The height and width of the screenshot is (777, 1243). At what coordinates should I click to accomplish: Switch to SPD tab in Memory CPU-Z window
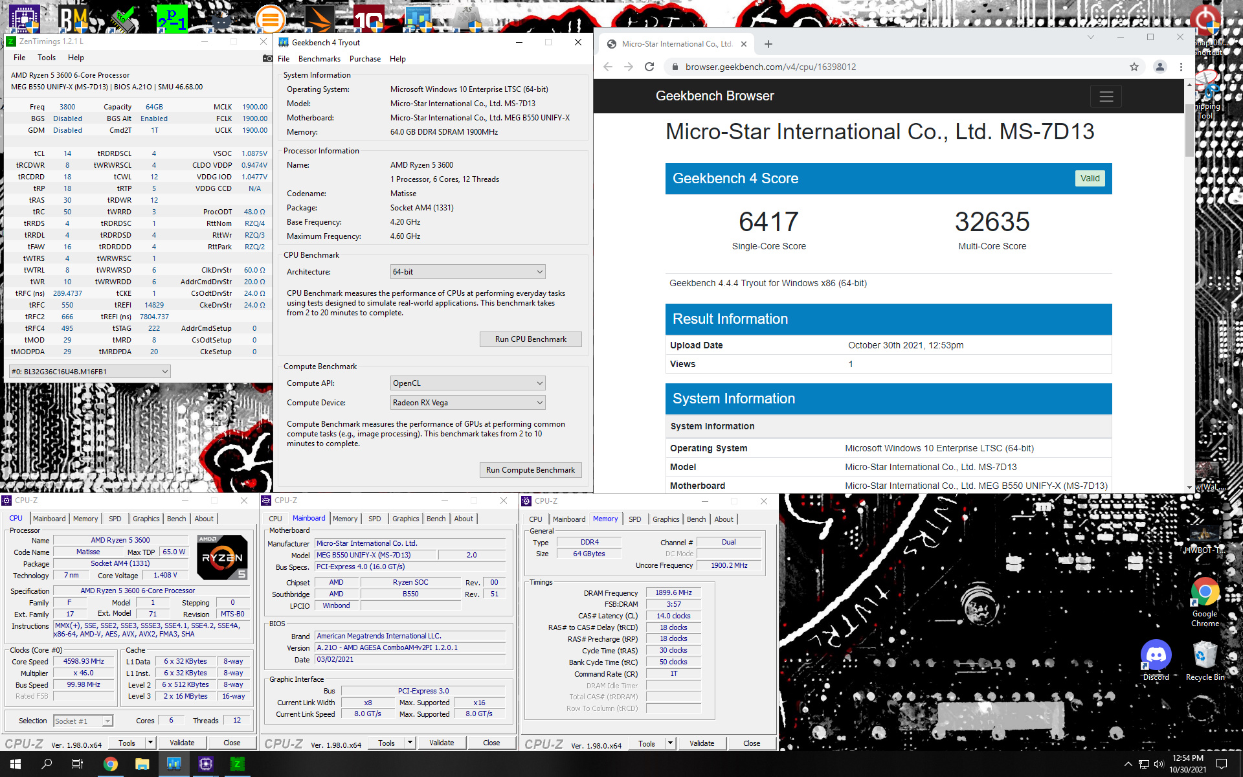click(634, 519)
